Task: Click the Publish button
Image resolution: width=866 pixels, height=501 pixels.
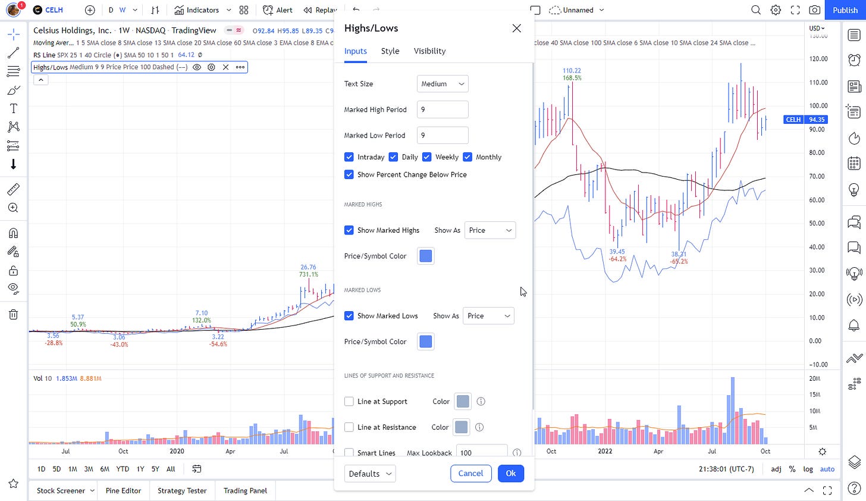Action: (x=845, y=10)
